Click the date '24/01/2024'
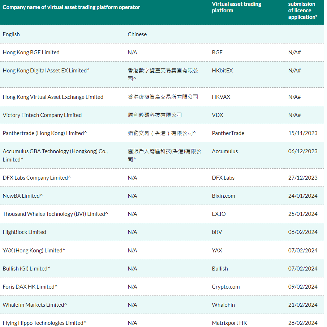Image resolution: width=327 pixels, height=327 pixels. [x=303, y=196]
